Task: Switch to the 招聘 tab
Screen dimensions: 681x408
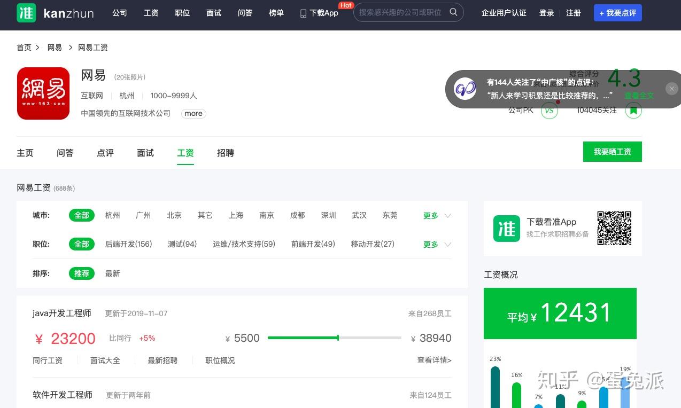Action: (x=226, y=153)
